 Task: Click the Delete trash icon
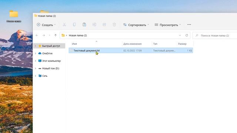coord(114,25)
